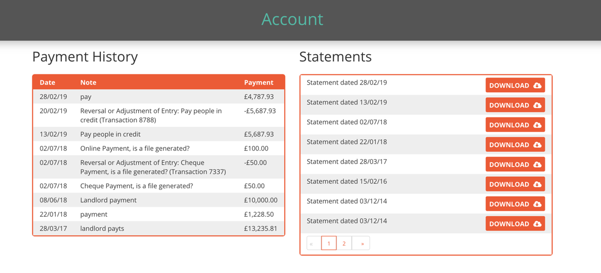Click the next page arrow »
The width and height of the screenshot is (601, 273).
362,244
